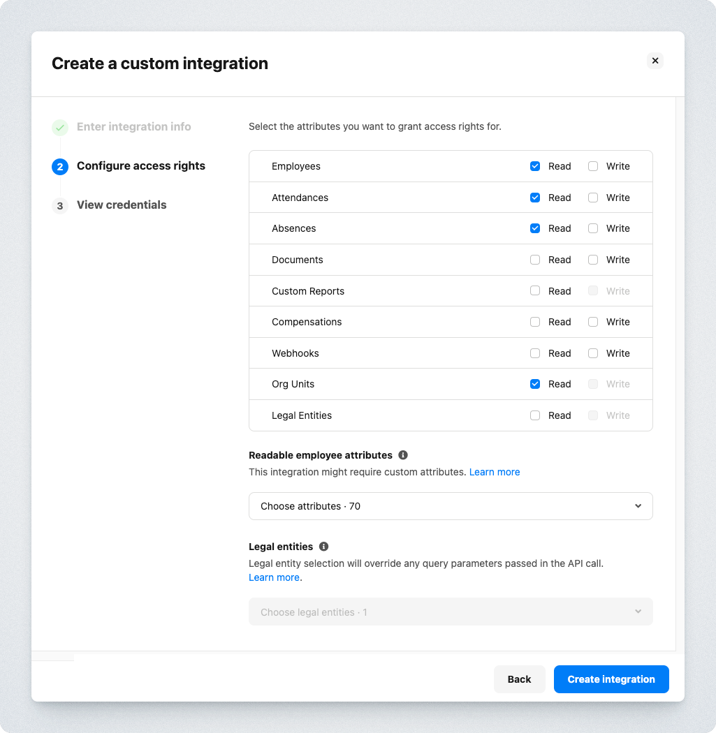Click the step 2 circle icon
This screenshot has height=733, width=716.
(x=60, y=167)
